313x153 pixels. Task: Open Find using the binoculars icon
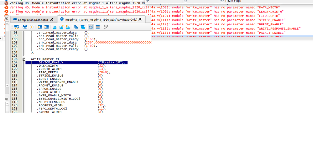25,27
